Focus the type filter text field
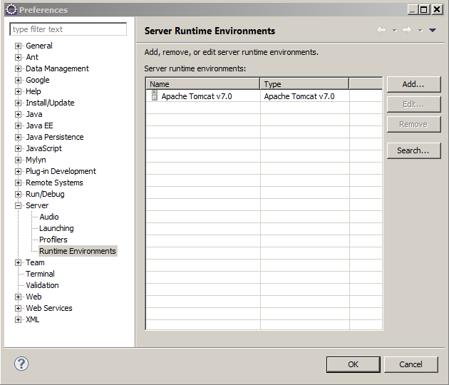Image resolution: width=449 pixels, height=385 pixels. [x=68, y=29]
